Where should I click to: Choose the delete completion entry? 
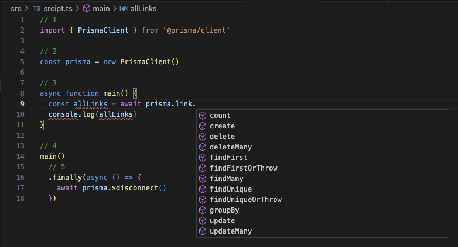(222, 137)
